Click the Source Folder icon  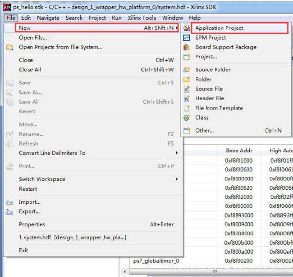tap(187, 70)
